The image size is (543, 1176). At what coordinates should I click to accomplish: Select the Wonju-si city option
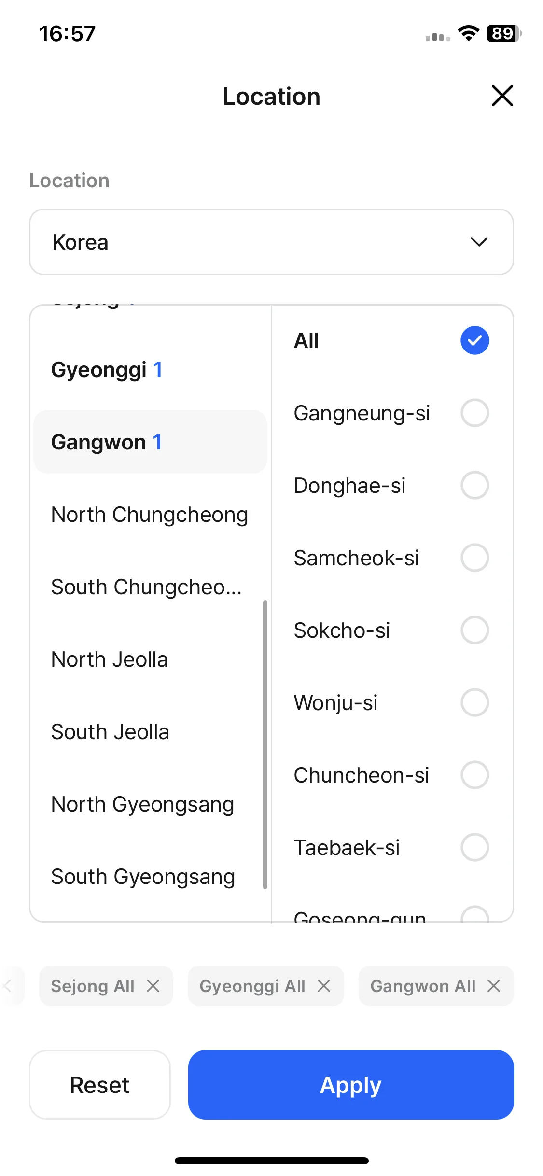click(391, 702)
